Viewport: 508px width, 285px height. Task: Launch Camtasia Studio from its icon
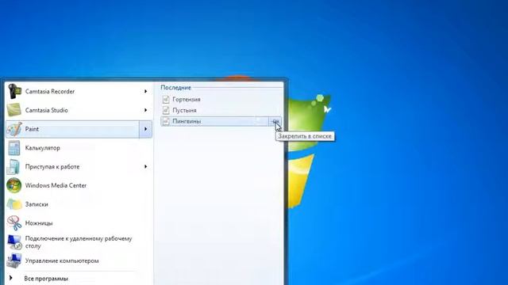coord(14,110)
